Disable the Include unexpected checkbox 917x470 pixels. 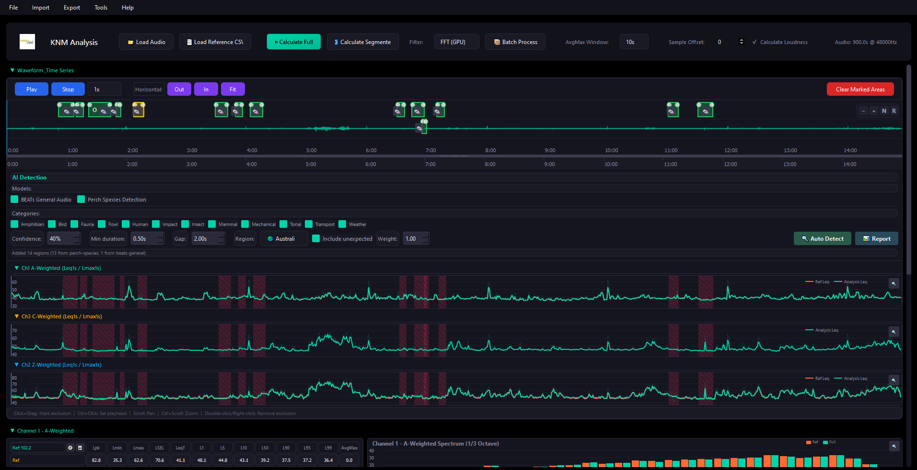coord(316,239)
